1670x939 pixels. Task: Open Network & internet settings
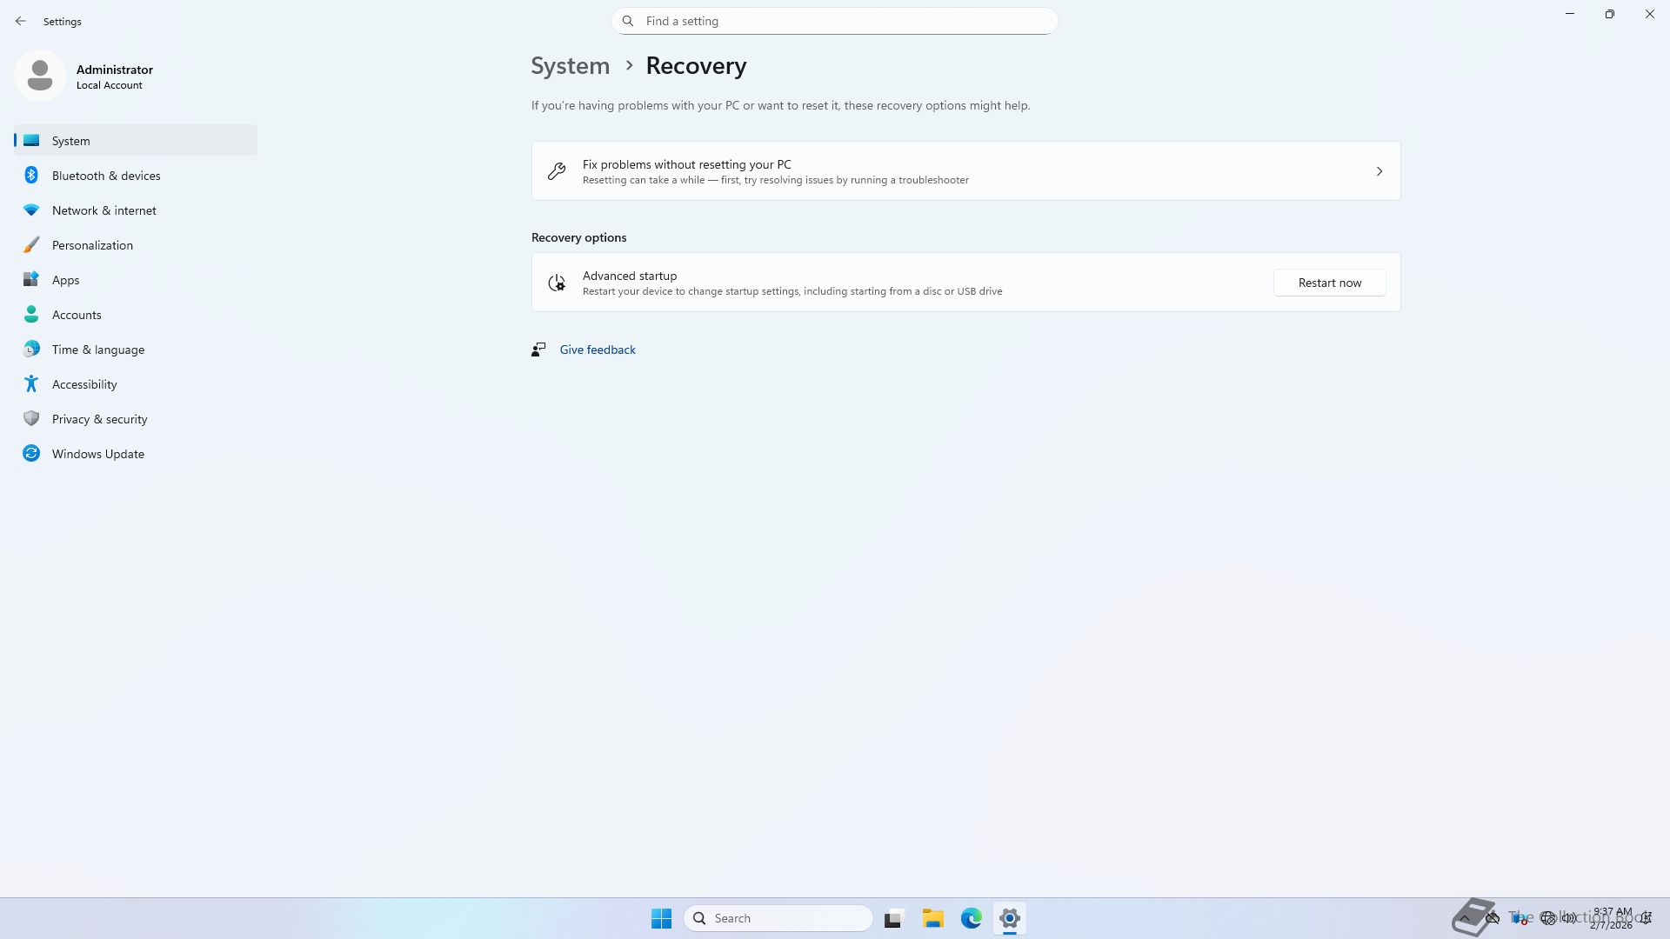[104, 210]
